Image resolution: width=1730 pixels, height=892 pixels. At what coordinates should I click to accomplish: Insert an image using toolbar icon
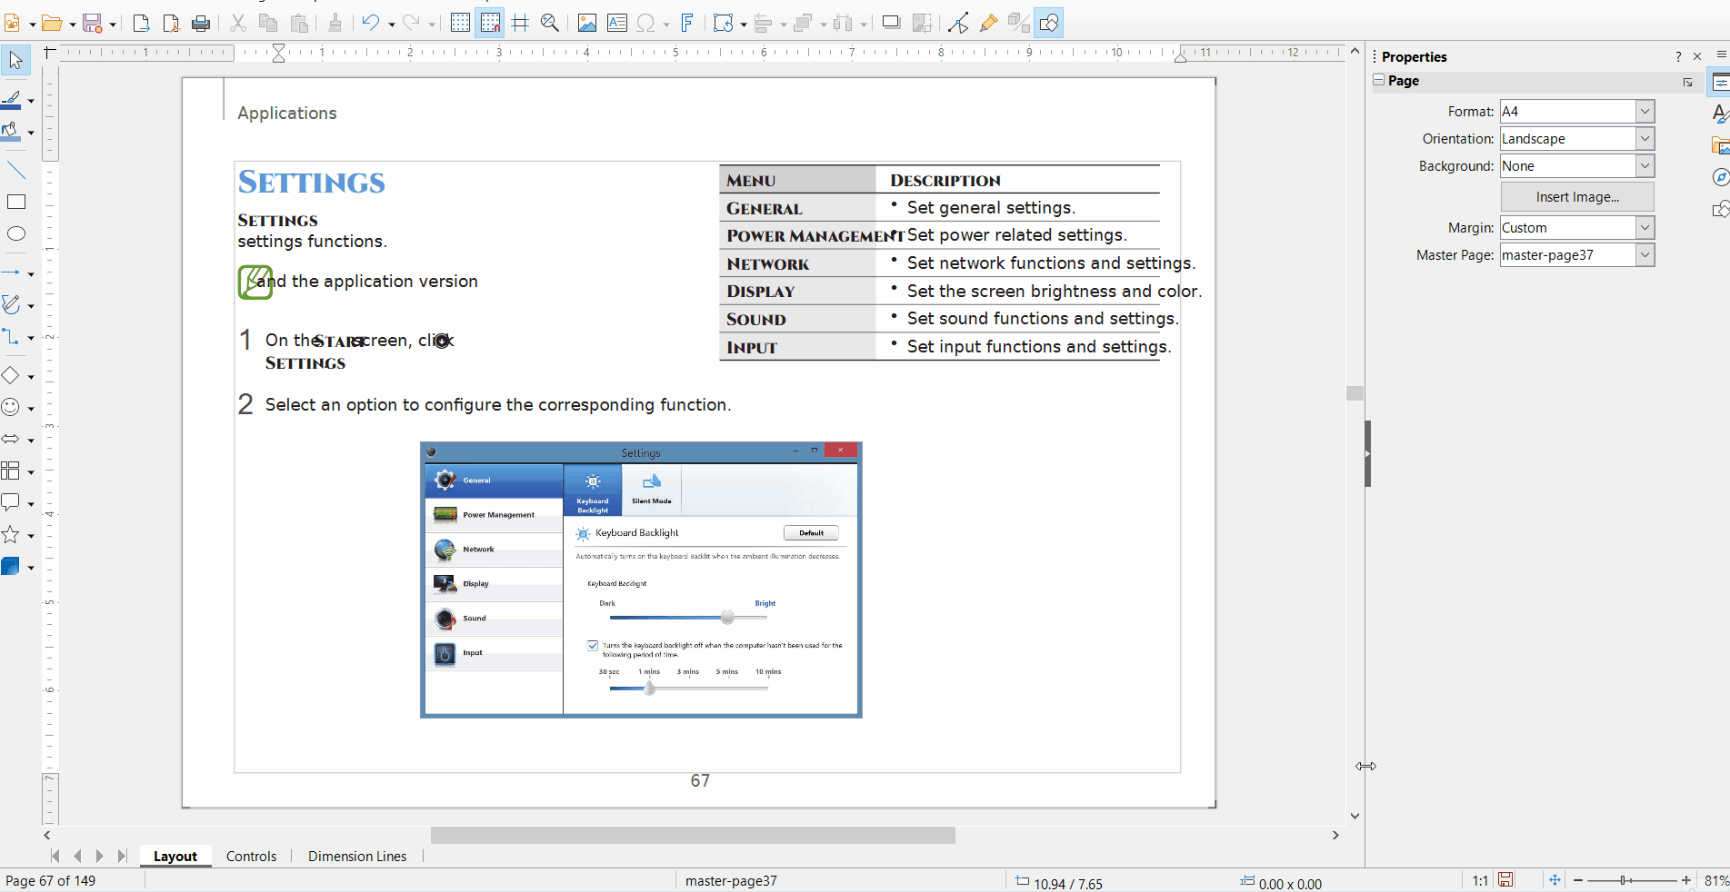click(587, 23)
